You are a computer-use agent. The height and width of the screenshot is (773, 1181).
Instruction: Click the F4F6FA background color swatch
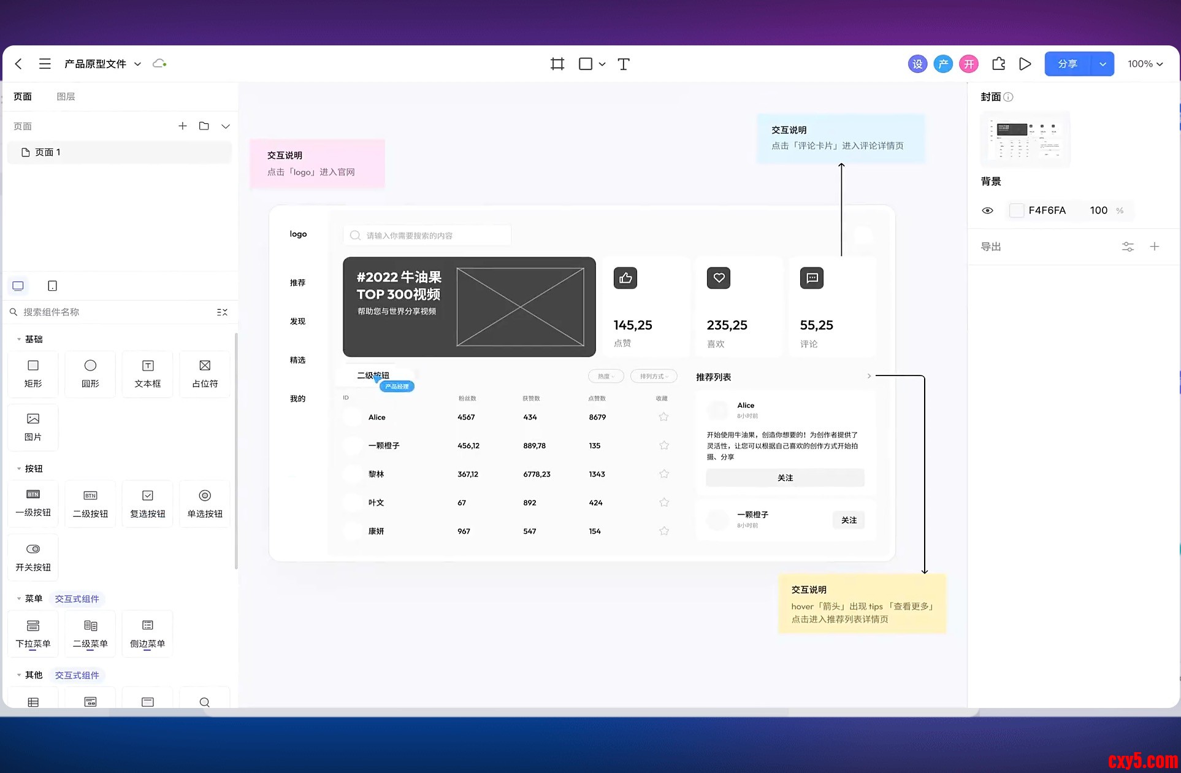pos(1016,210)
